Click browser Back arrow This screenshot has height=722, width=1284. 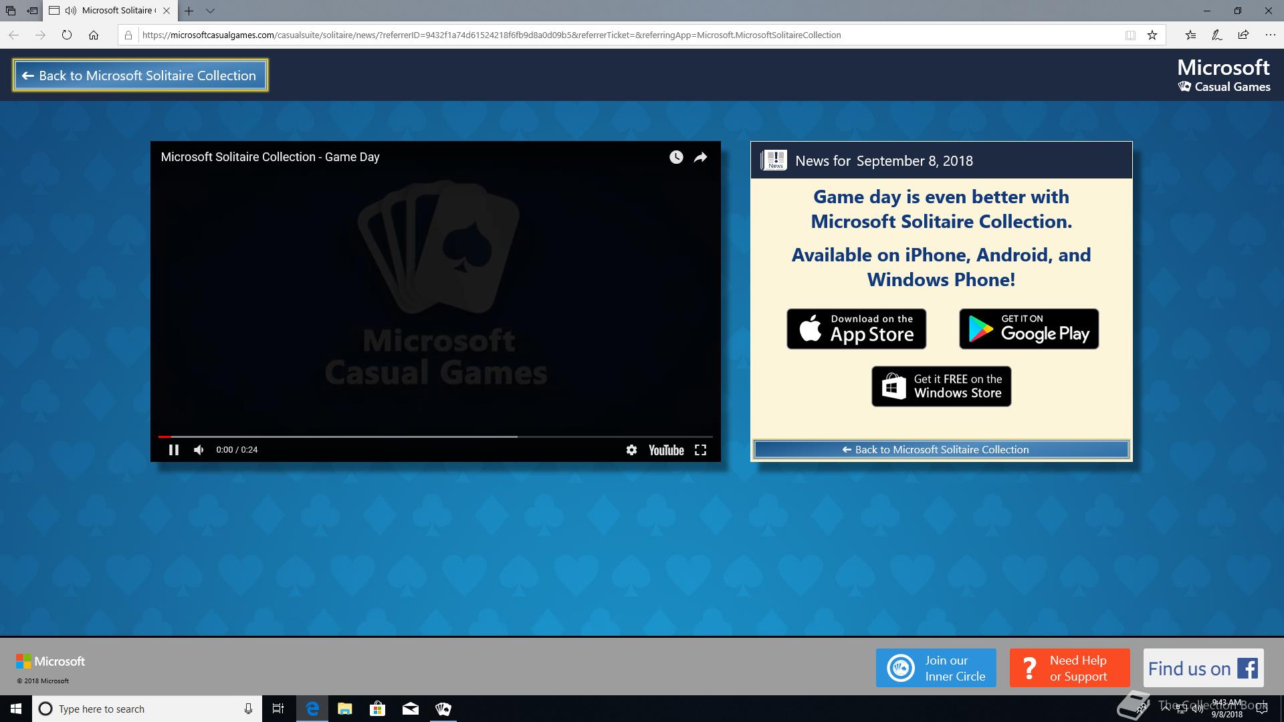(x=13, y=35)
